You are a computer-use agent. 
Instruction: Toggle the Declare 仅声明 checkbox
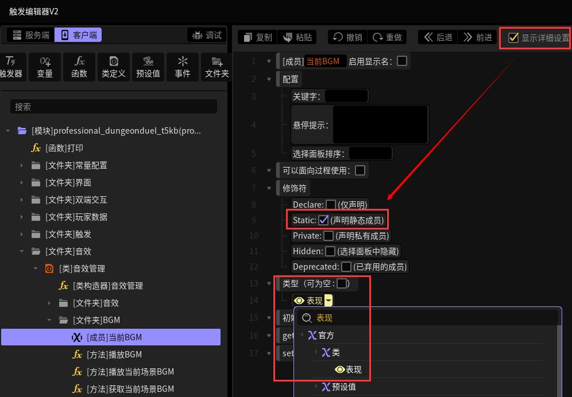tap(330, 204)
